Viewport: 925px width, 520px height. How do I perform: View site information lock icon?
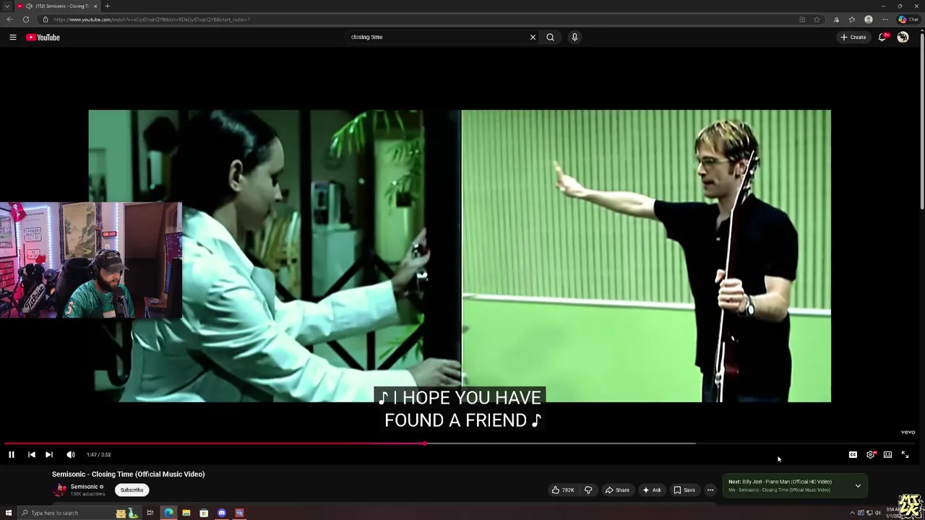[45, 19]
